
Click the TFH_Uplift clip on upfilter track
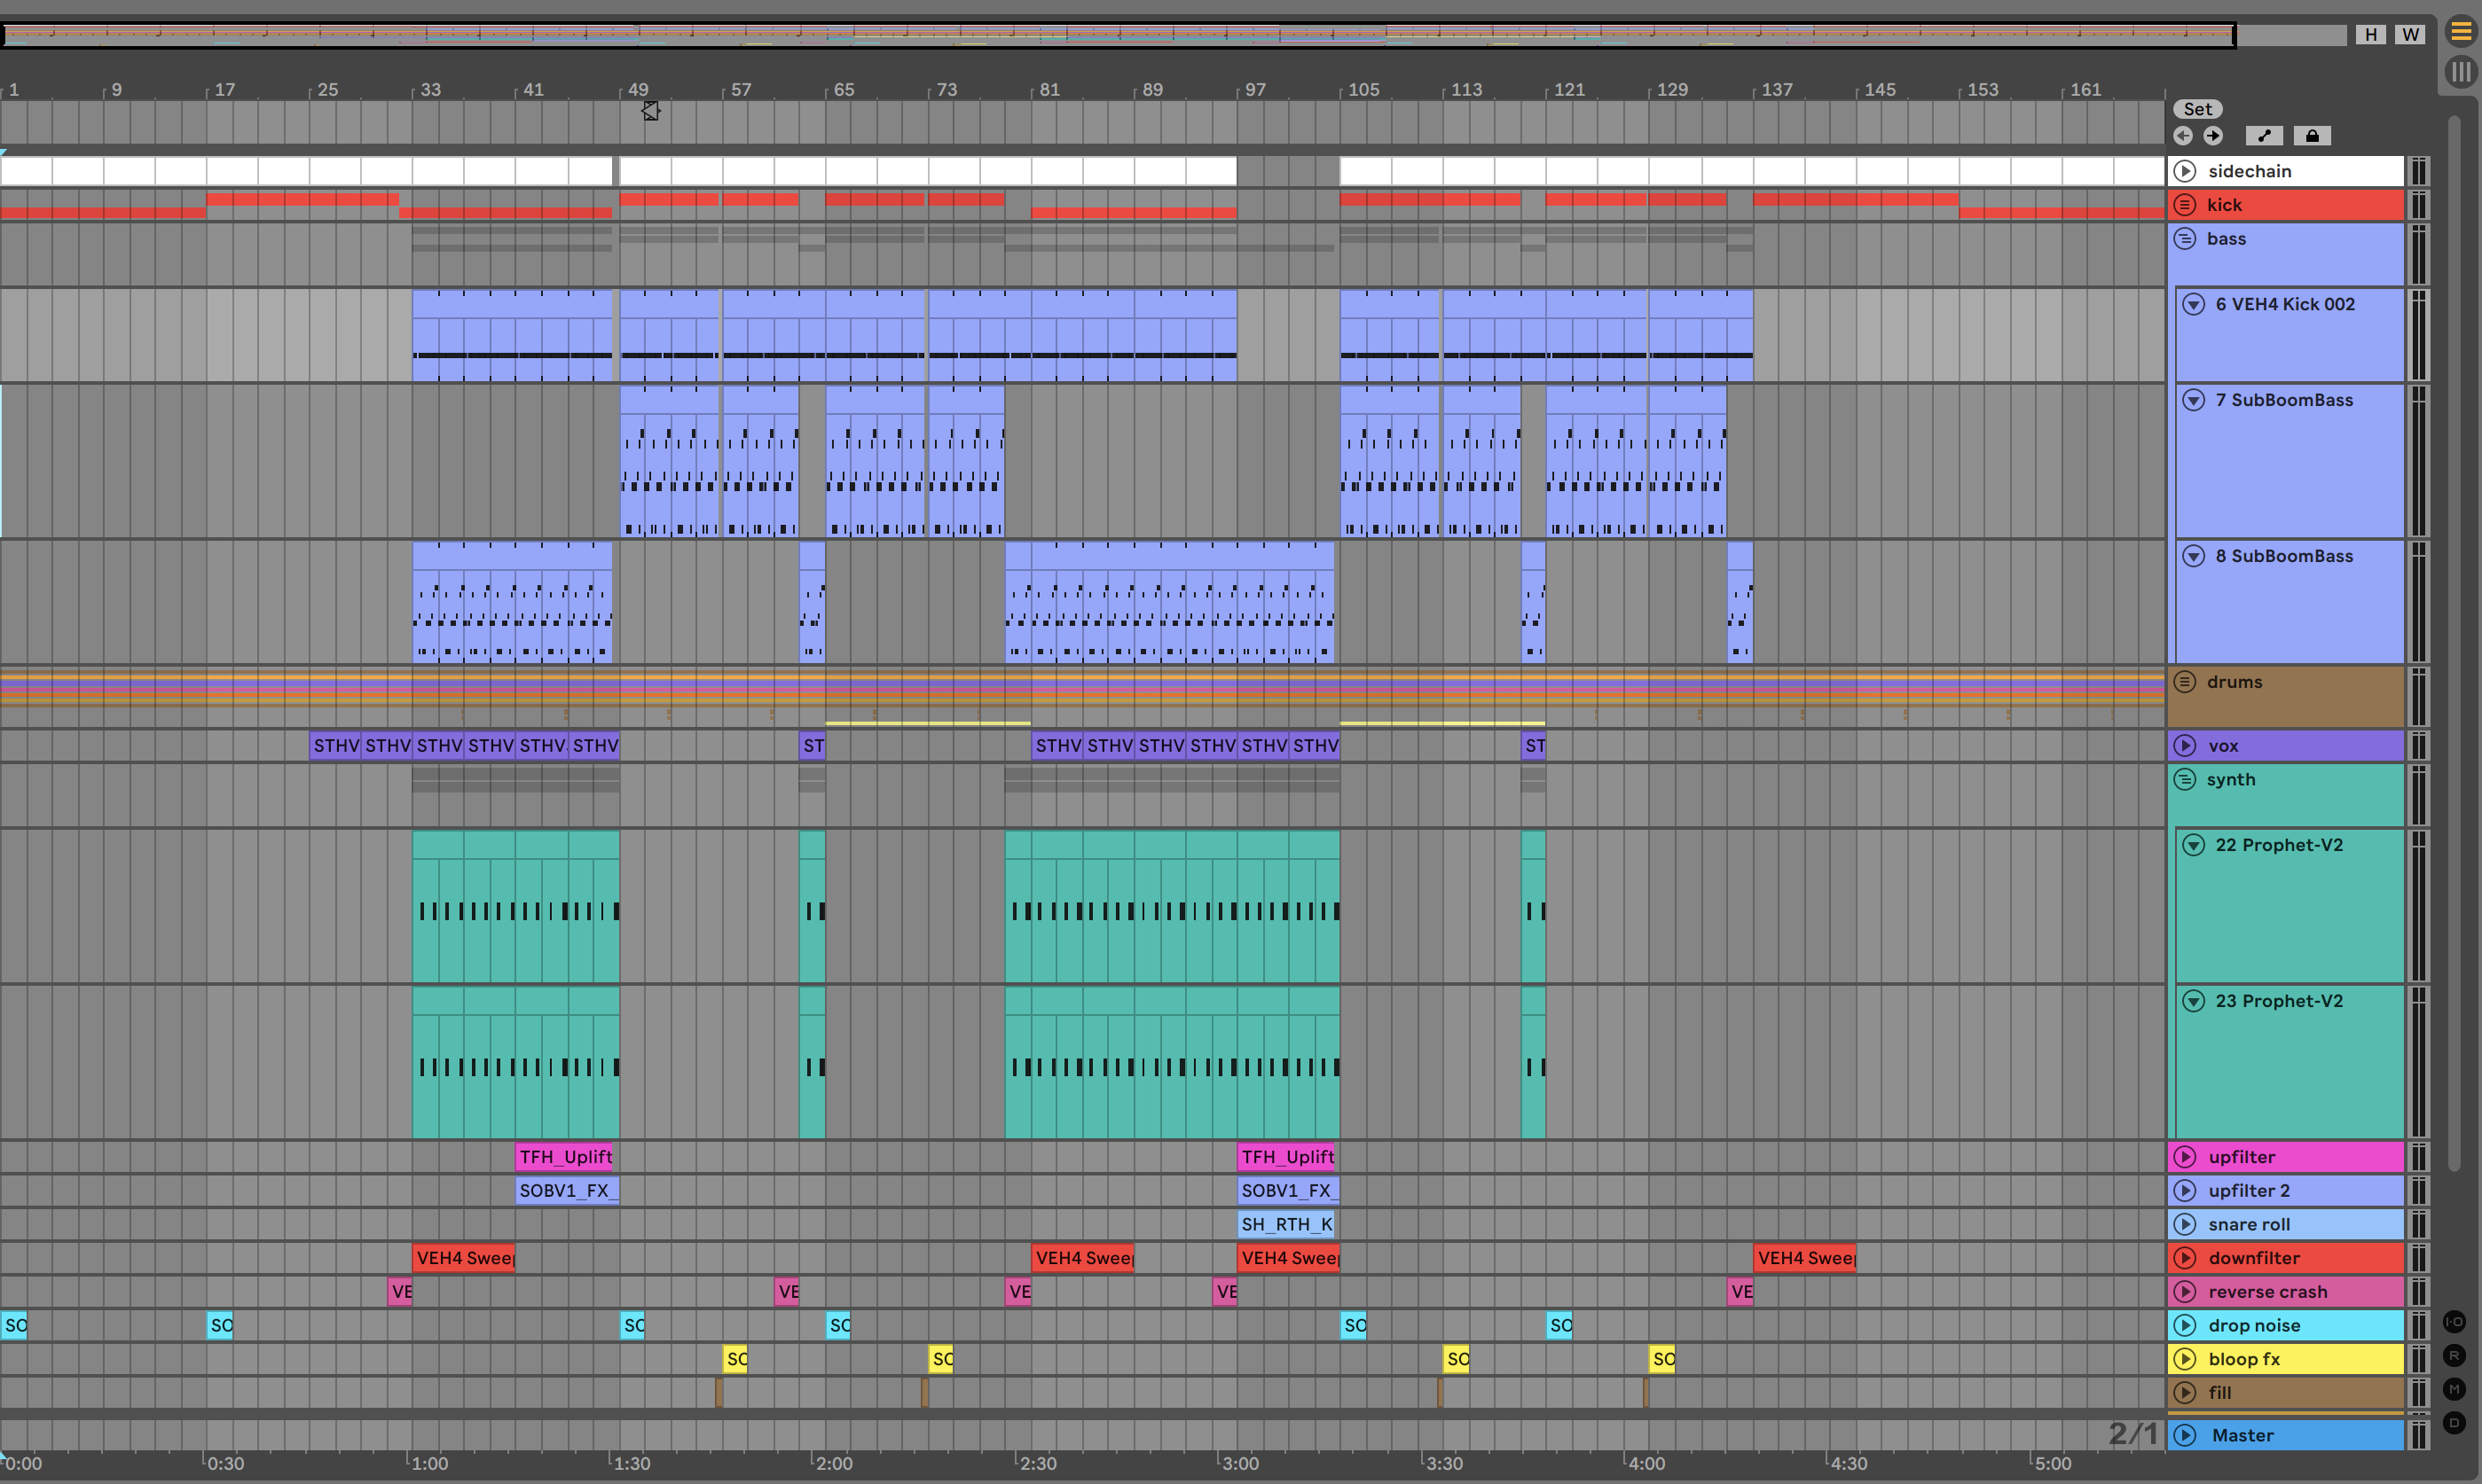(x=564, y=1157)
